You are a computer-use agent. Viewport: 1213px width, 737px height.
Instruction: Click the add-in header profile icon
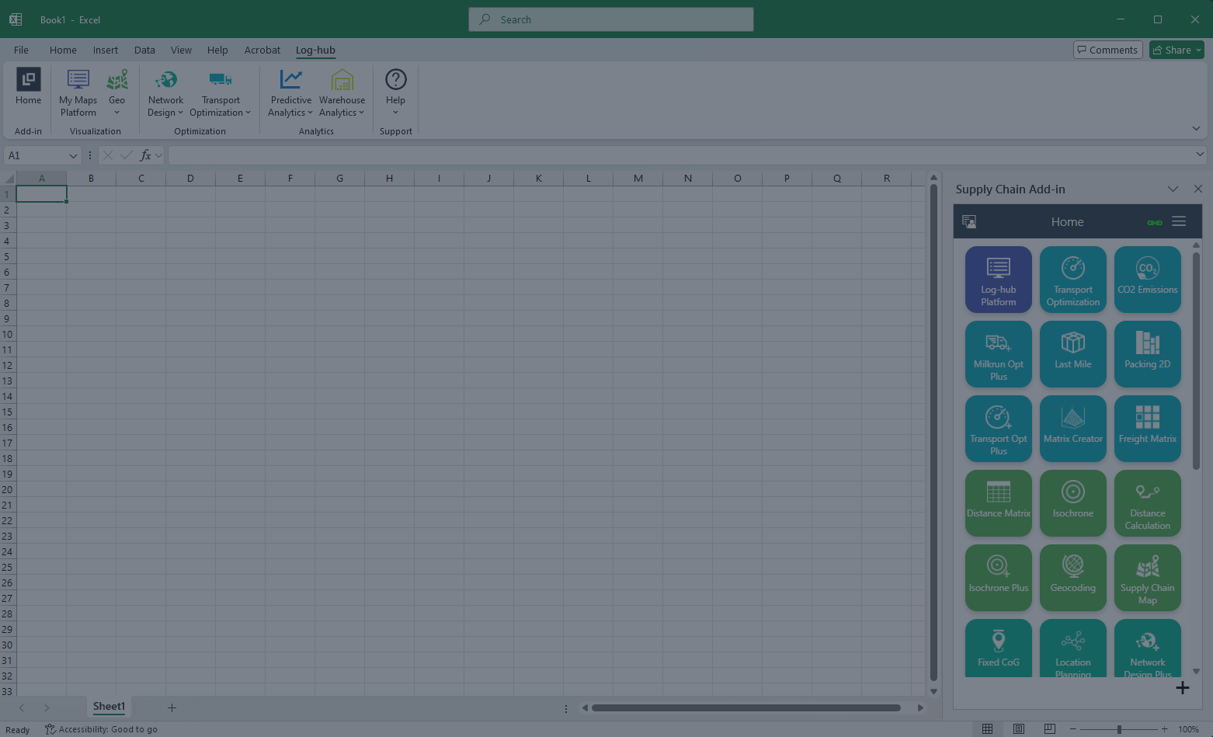[969, 221]
